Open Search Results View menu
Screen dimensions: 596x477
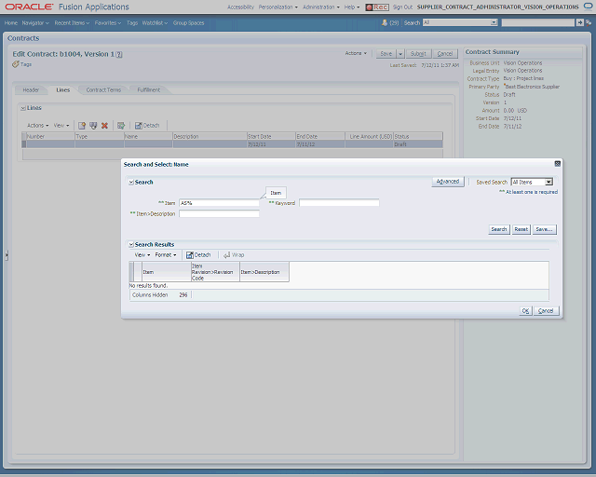pyautogui.click(x=142, y=255)
